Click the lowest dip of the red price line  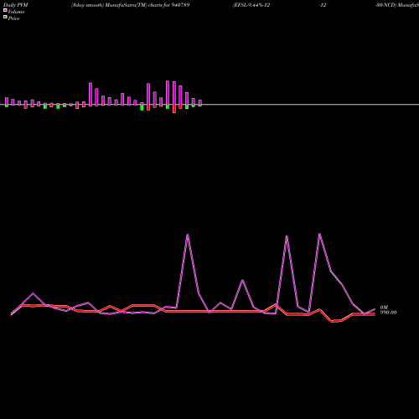click(x=332, y=322)
